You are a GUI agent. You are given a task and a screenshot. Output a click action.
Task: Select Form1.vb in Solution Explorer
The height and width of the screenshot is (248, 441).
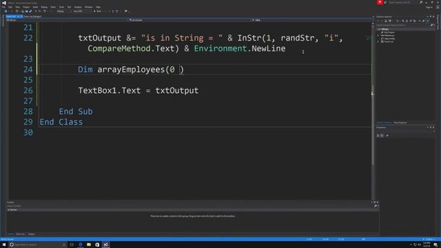(x=389, y=41)
